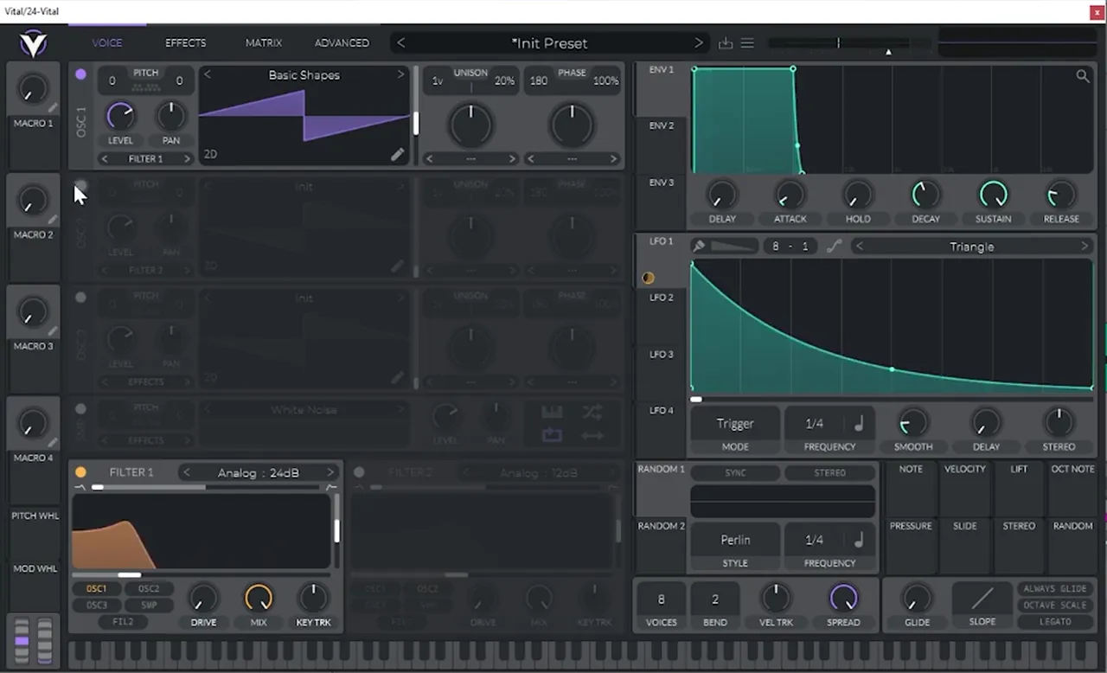The image size is (1107, 673).
Task: Enable the LEGATO button
Action: tap(1054, 621)
